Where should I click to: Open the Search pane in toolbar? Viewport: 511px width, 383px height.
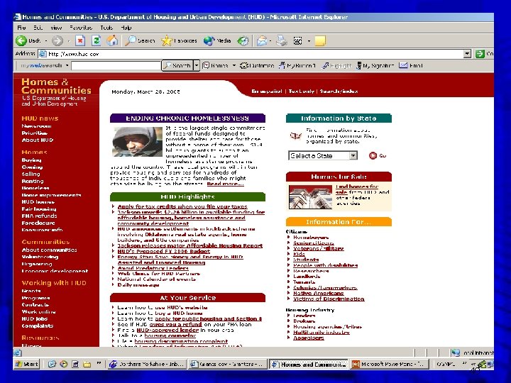tap(140, 40)
